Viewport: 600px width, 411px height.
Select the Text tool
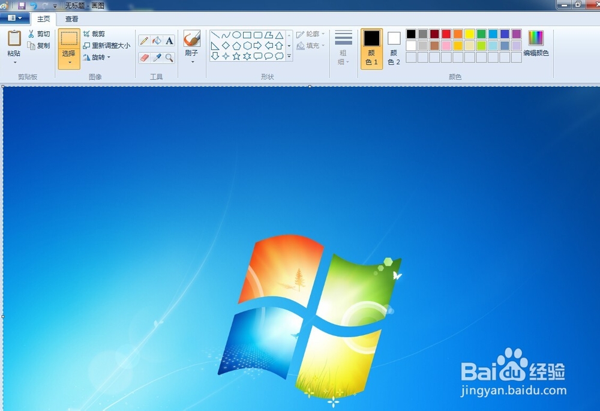coord(169,41)
